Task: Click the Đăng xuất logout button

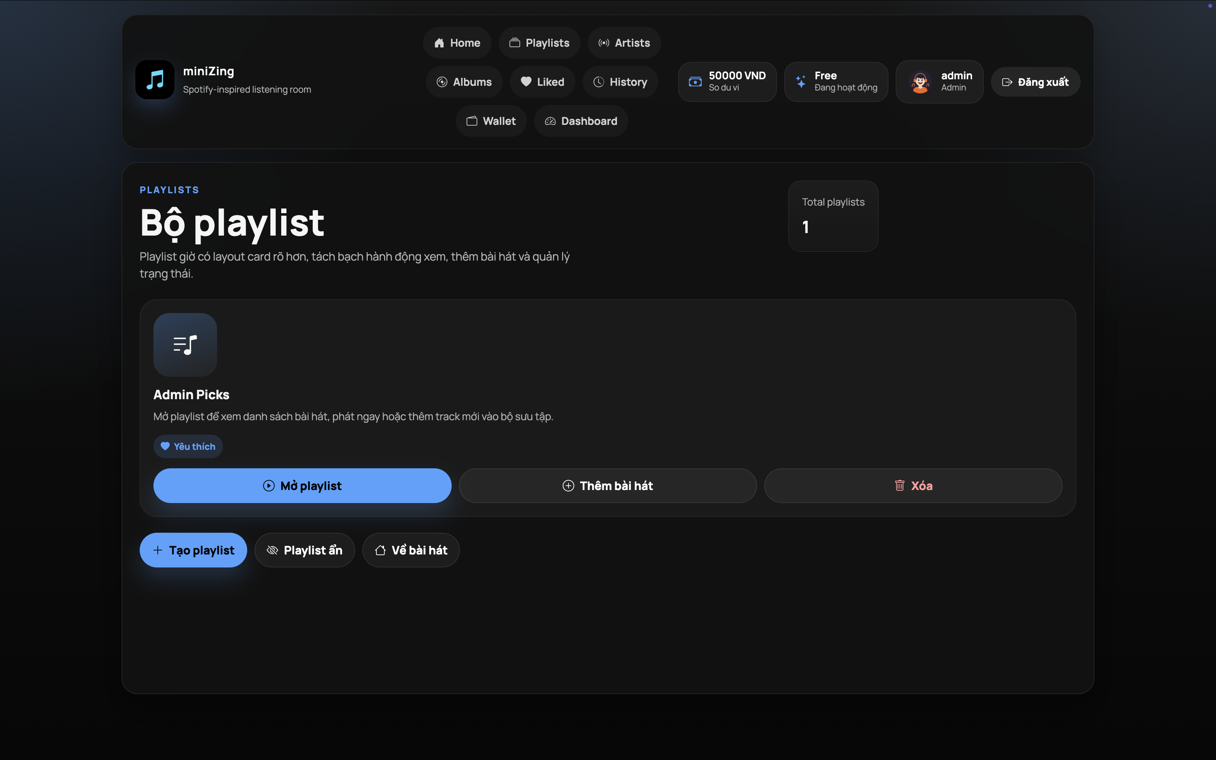Action: pyautogui.click(x=1035, y=82)
